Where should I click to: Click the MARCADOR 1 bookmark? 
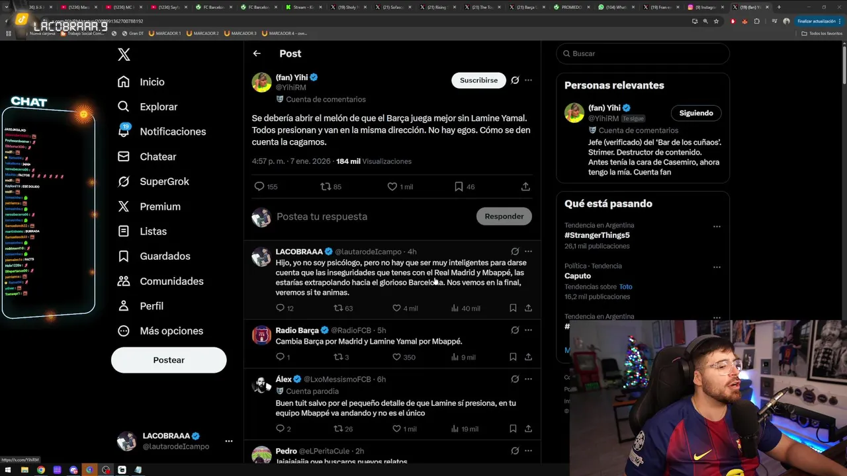coord(165,33)
